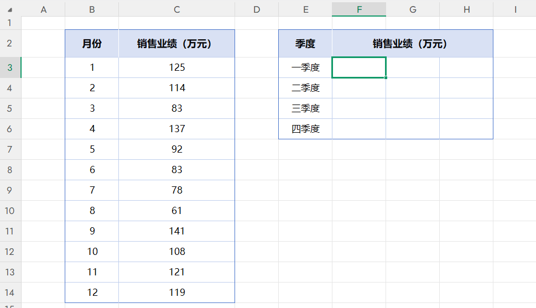The image size is (536, 308).
Task: Click the 月份 table header cell
Action: (92, 44)
